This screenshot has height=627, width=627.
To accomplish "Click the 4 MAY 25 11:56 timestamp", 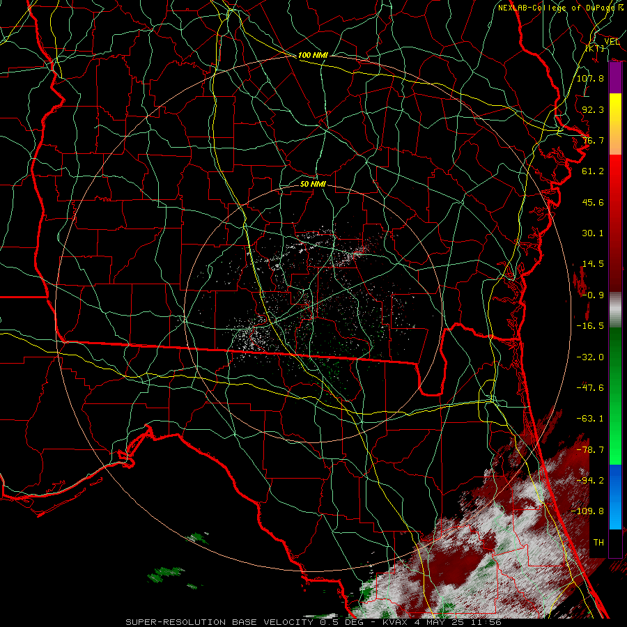I will click(458, 622).
